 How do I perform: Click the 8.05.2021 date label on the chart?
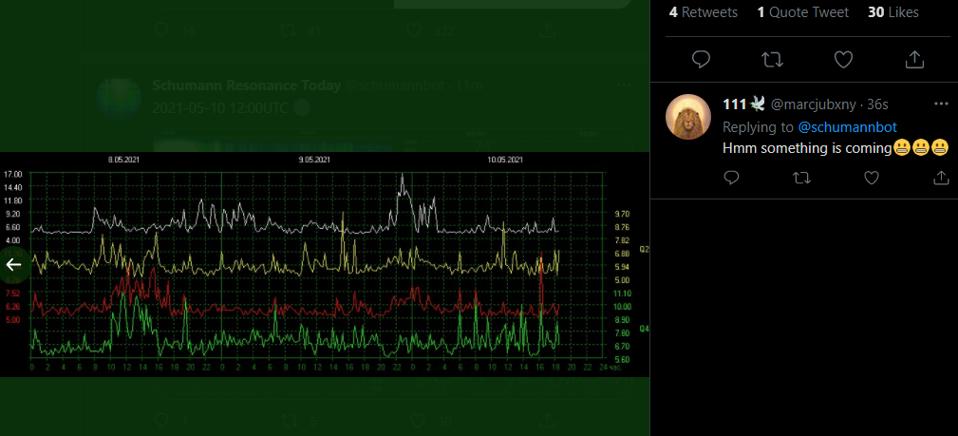click(124, 161)
